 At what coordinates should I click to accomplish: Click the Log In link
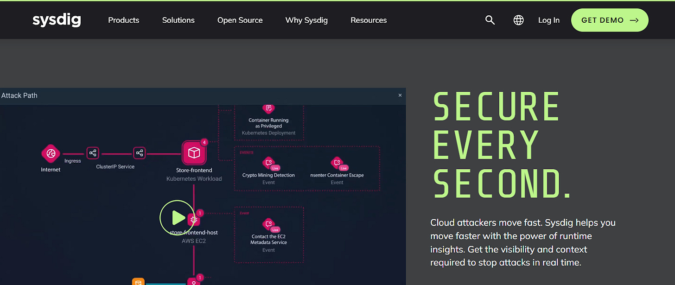(549, 20)
